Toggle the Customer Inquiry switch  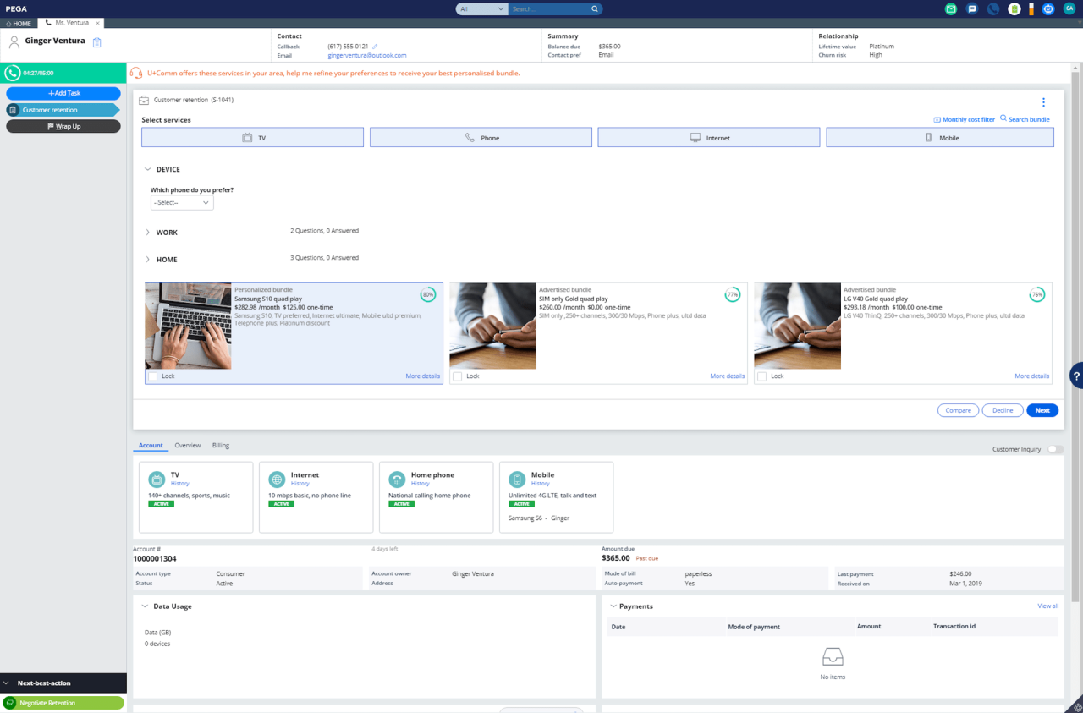coord(1053,449)
